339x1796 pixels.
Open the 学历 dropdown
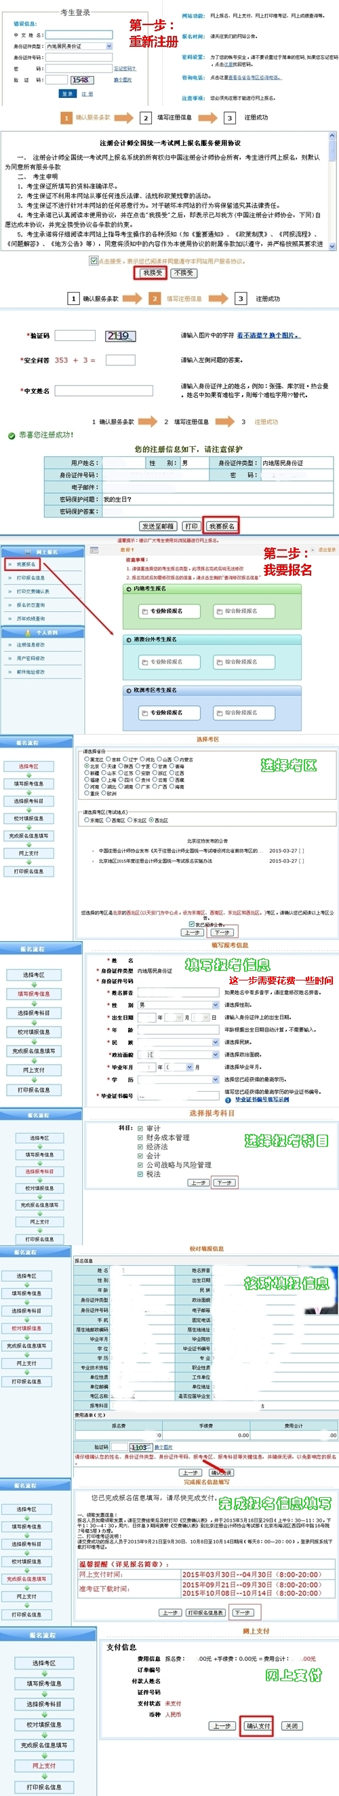178,1079
